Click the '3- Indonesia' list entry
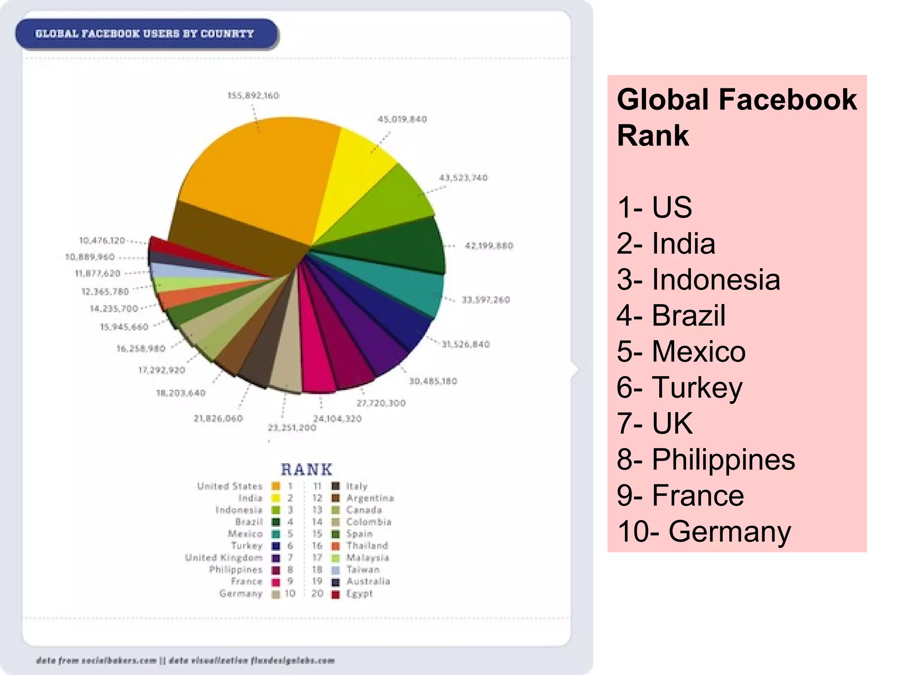The image size is (900, 675). click(x=699, y=279)
